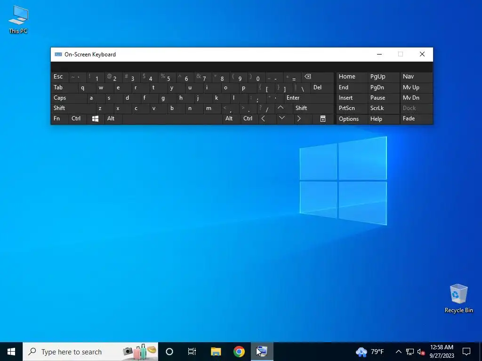Open File Explorer from taskbar
This screenshot has height=361, width=482.
[216, 352]
